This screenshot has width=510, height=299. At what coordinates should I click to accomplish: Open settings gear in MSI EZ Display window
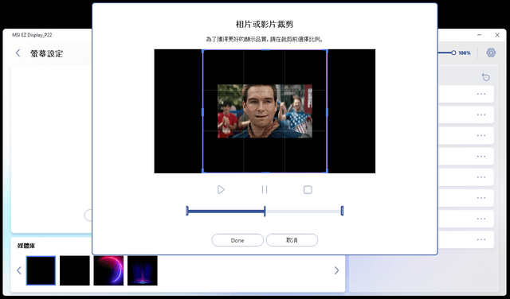[491, 52]
